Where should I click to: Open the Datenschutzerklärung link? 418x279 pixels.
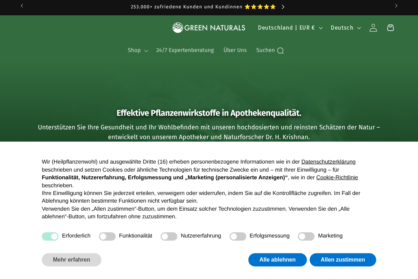[328, 162]
